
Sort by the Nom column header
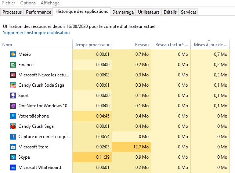click(36, 45)
